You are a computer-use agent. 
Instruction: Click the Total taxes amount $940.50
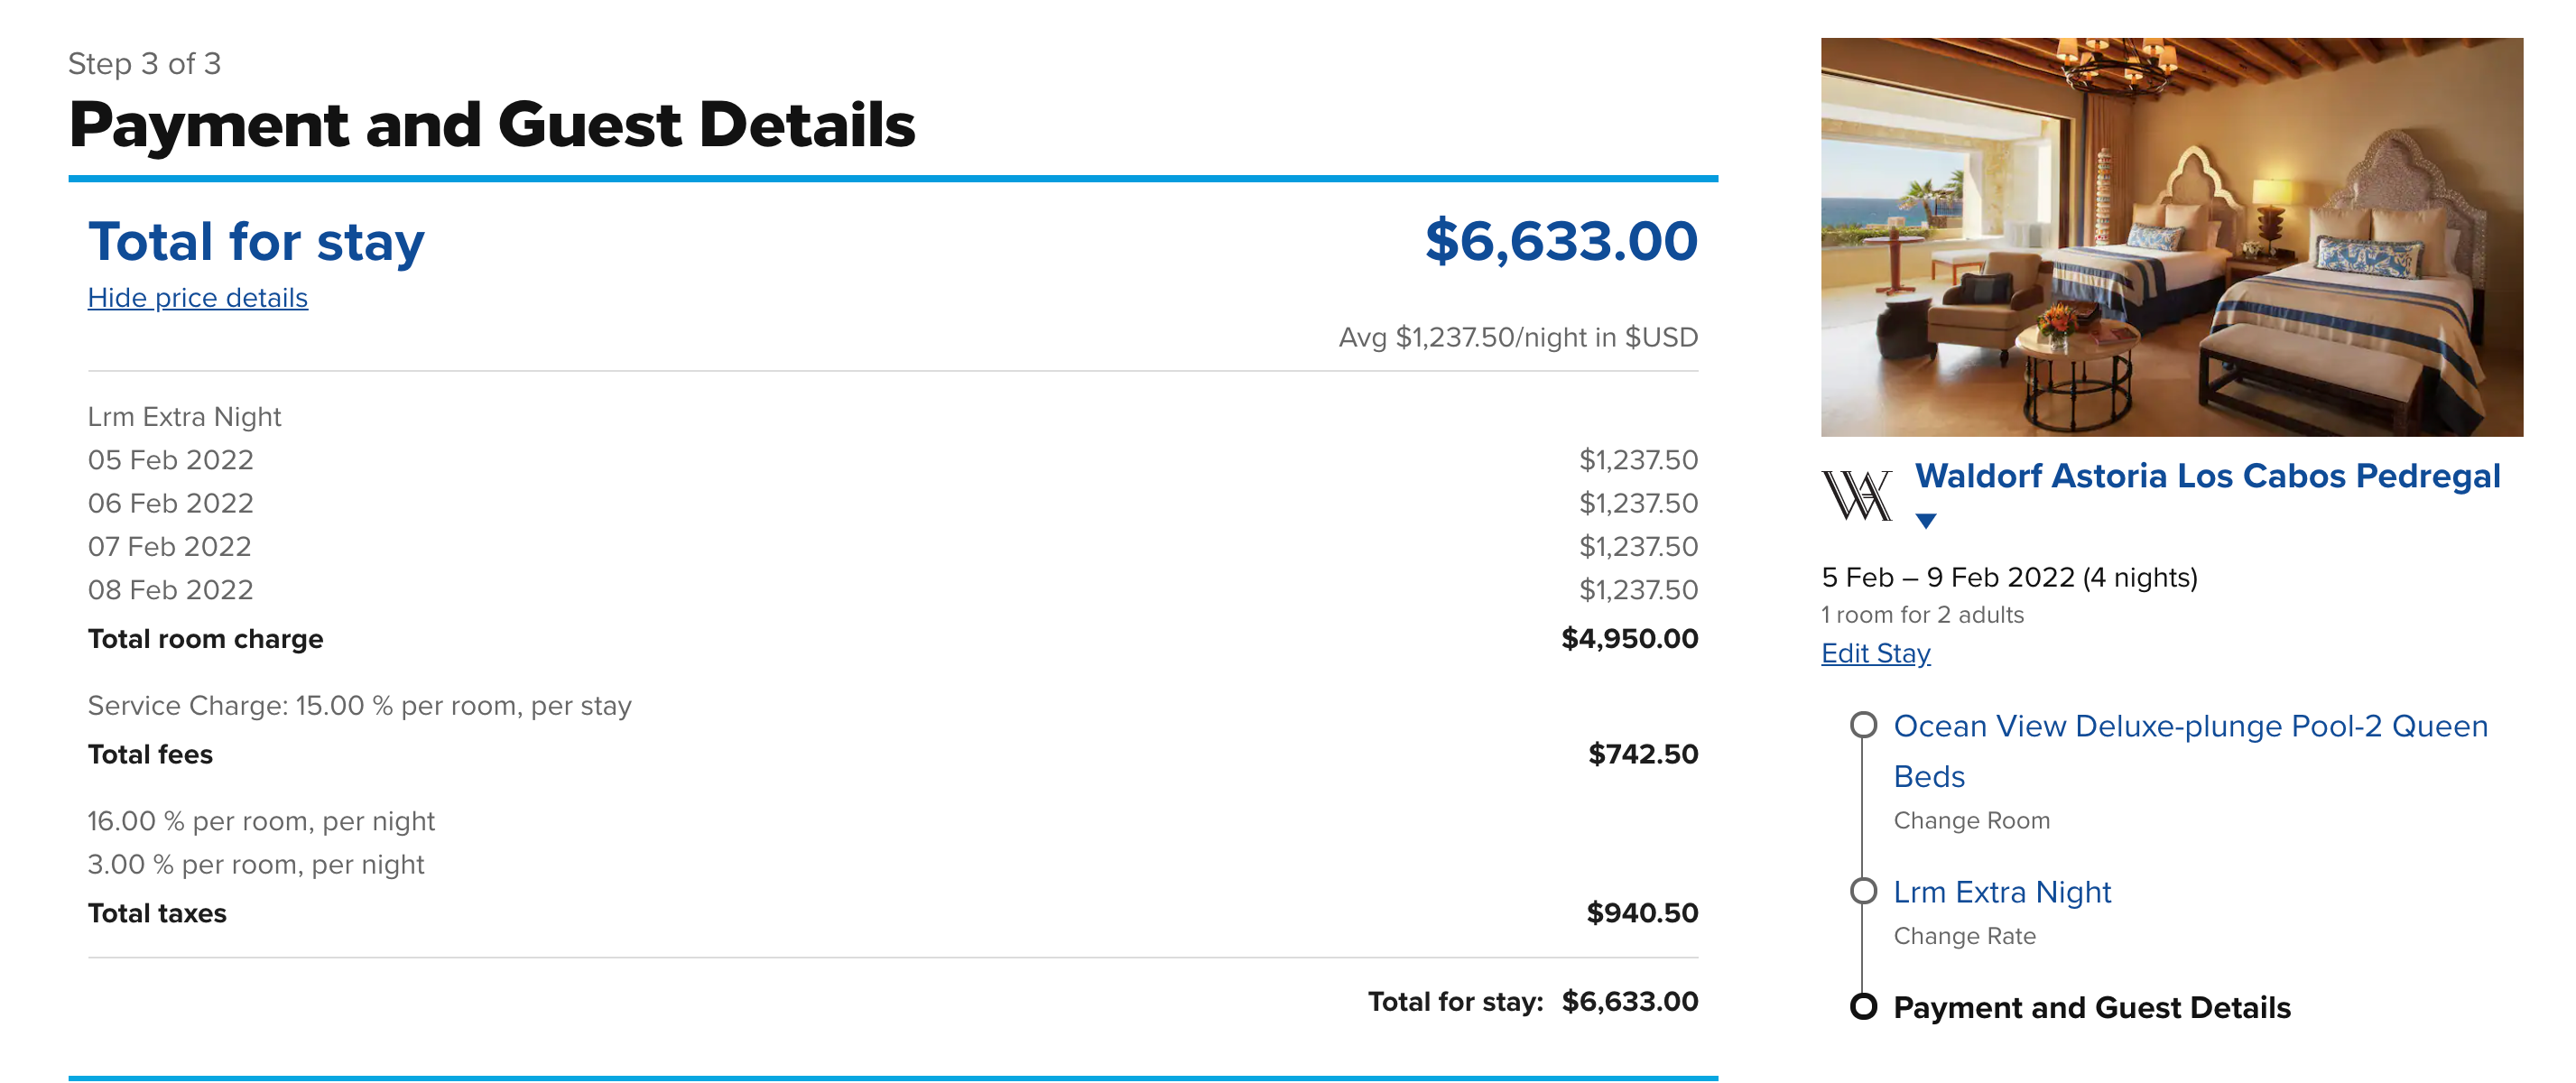pos(1641,913)
